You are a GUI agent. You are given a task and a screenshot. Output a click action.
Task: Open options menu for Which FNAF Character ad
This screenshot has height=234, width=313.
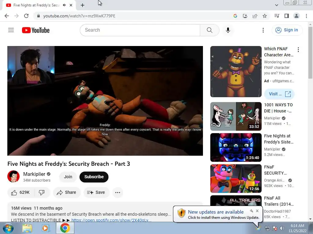(298, 50)
